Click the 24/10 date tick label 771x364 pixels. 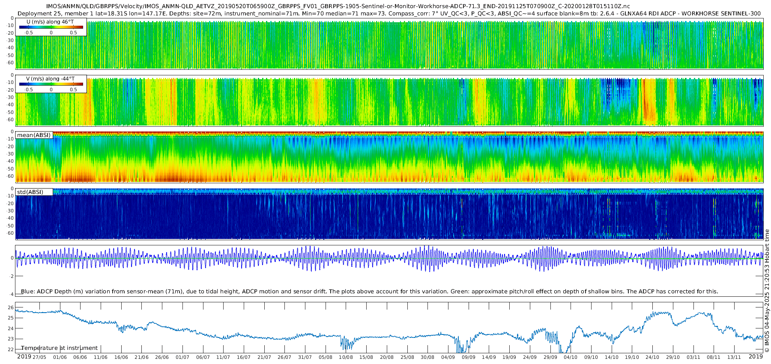652,357
